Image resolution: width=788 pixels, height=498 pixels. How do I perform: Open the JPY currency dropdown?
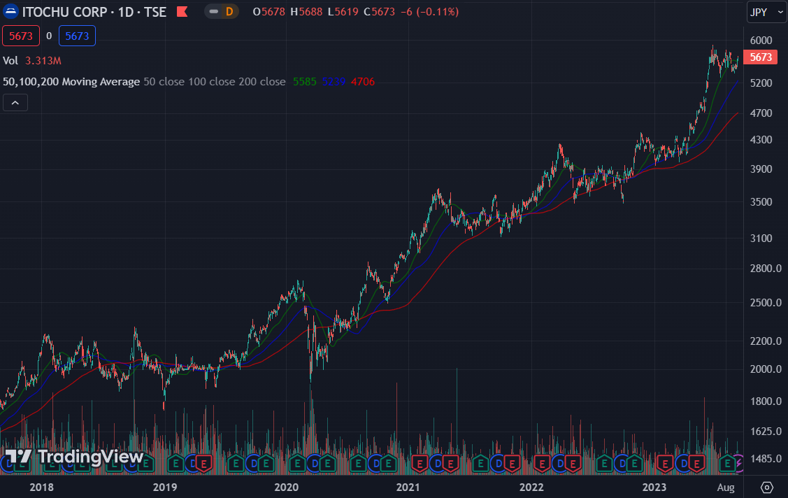click(x=766, y=12)
